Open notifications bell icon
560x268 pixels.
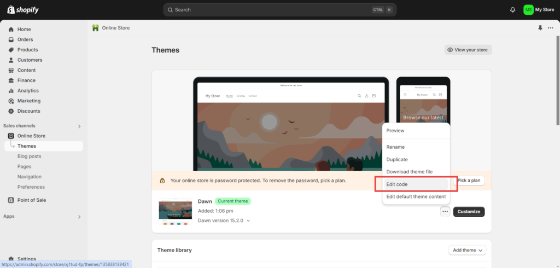point(512,10)
